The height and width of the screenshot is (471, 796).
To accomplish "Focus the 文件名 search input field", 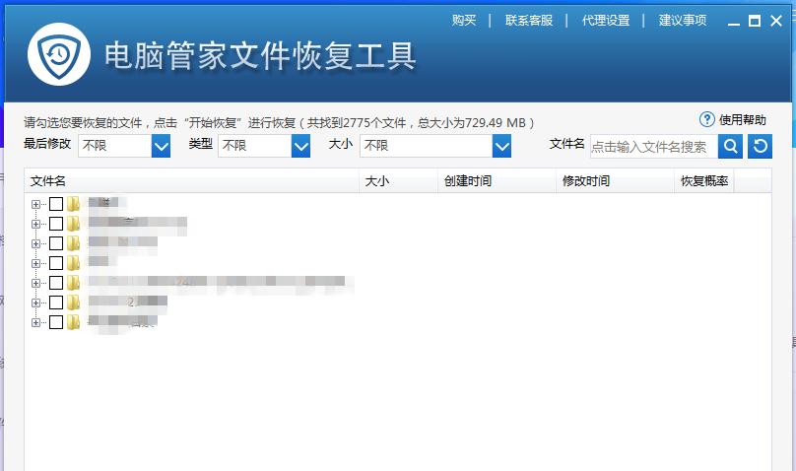I will pyautogui.click(x=654, y=147).
